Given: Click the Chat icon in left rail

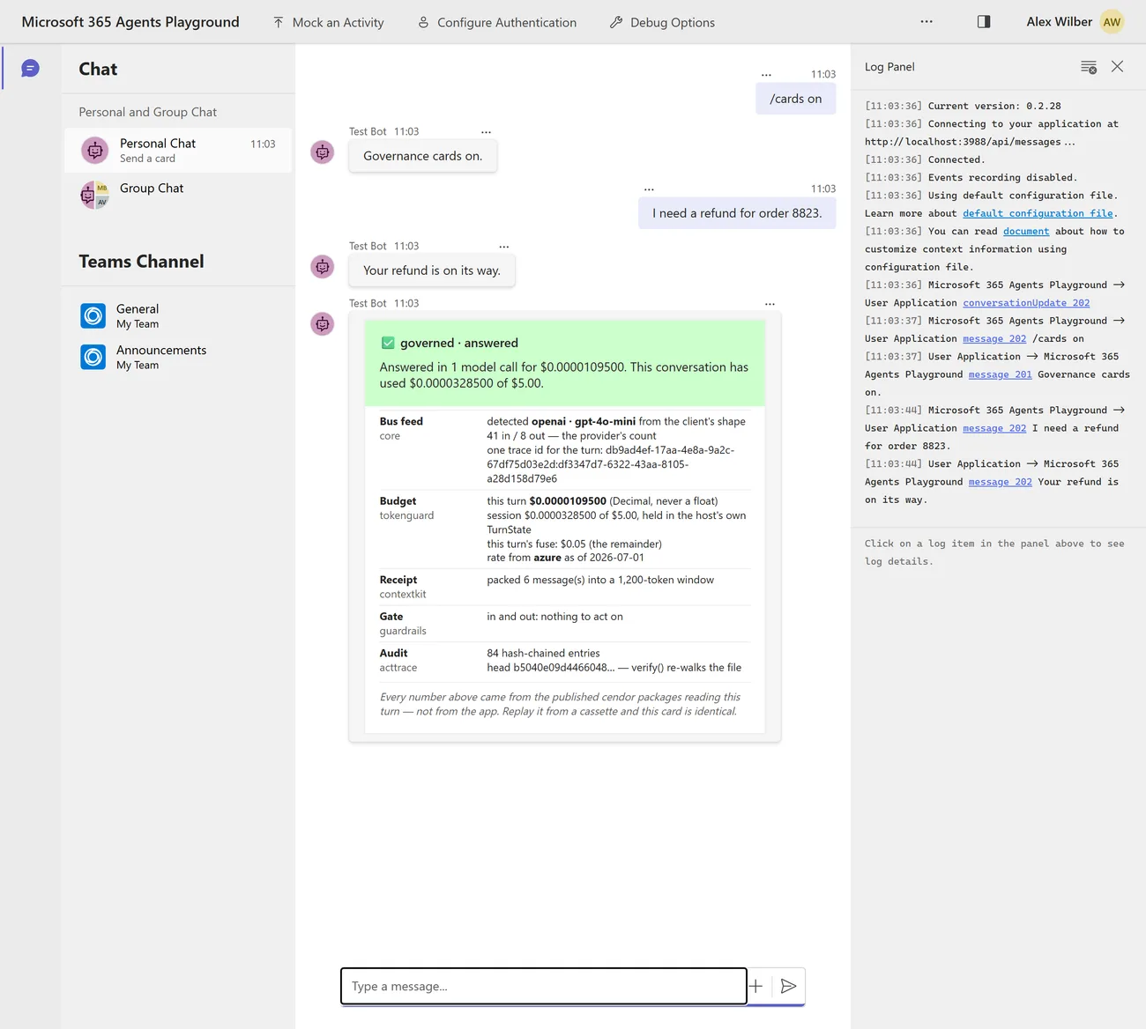Looking at the screenshot, I should 30,68.
